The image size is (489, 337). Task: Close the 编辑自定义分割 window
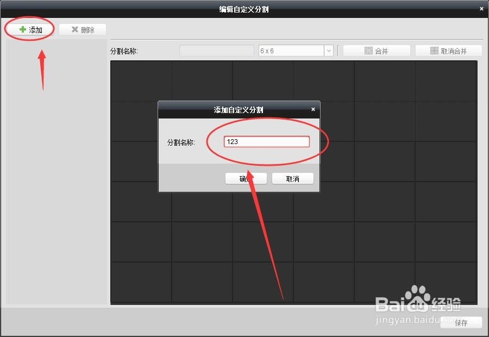pyautogui.click(x=481, y=9)
